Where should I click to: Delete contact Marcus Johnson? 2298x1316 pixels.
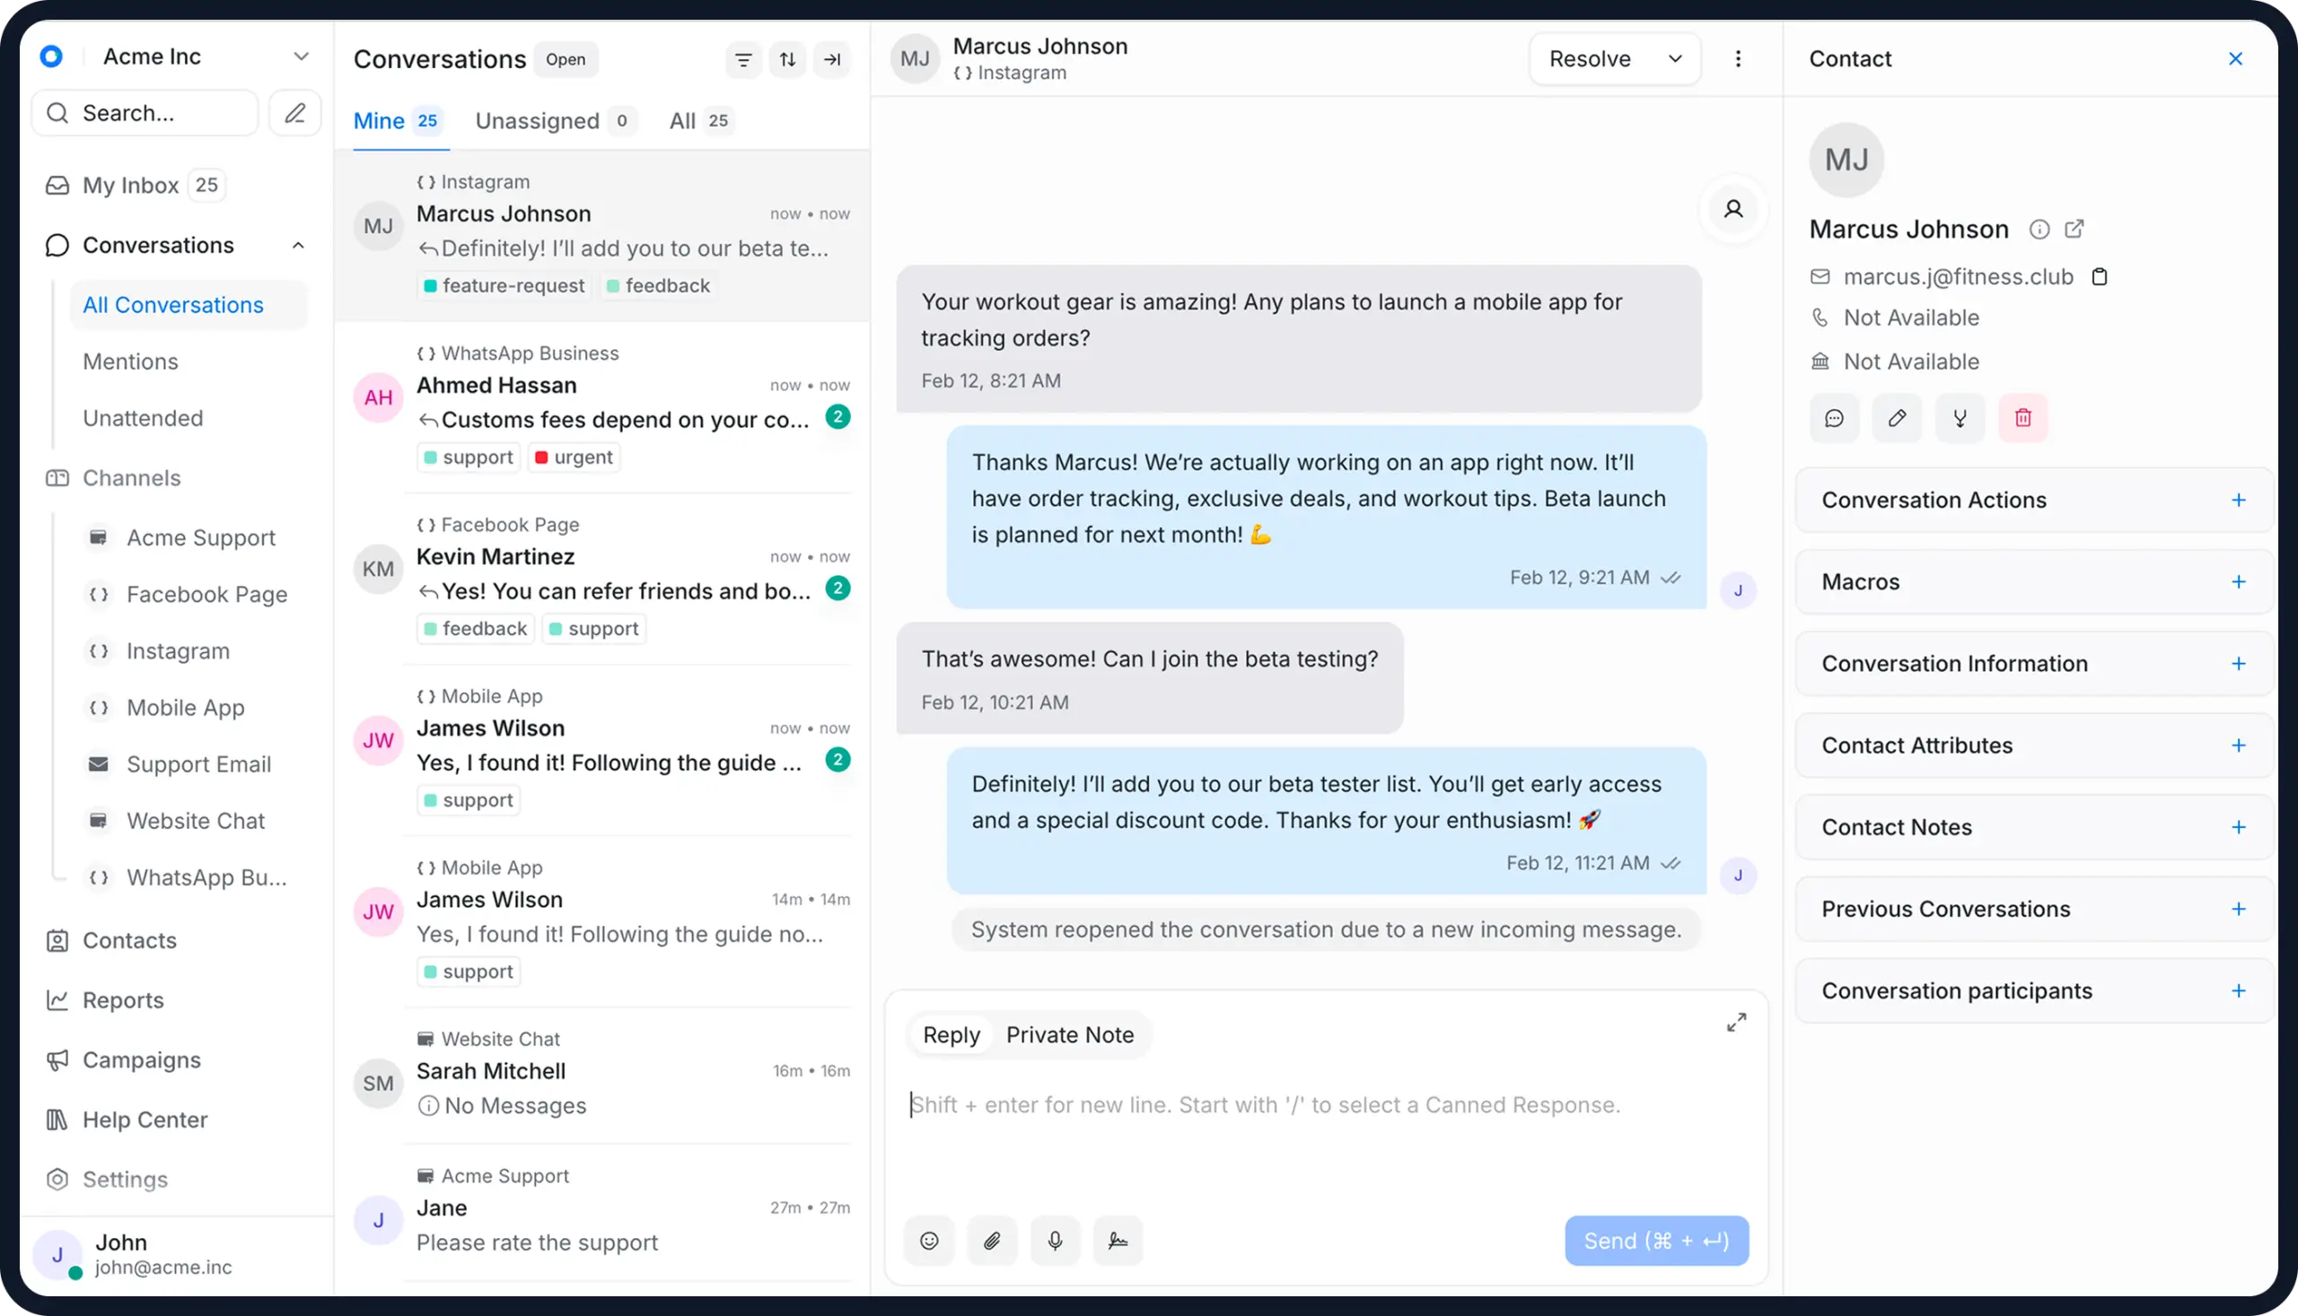coord(2024,417)
